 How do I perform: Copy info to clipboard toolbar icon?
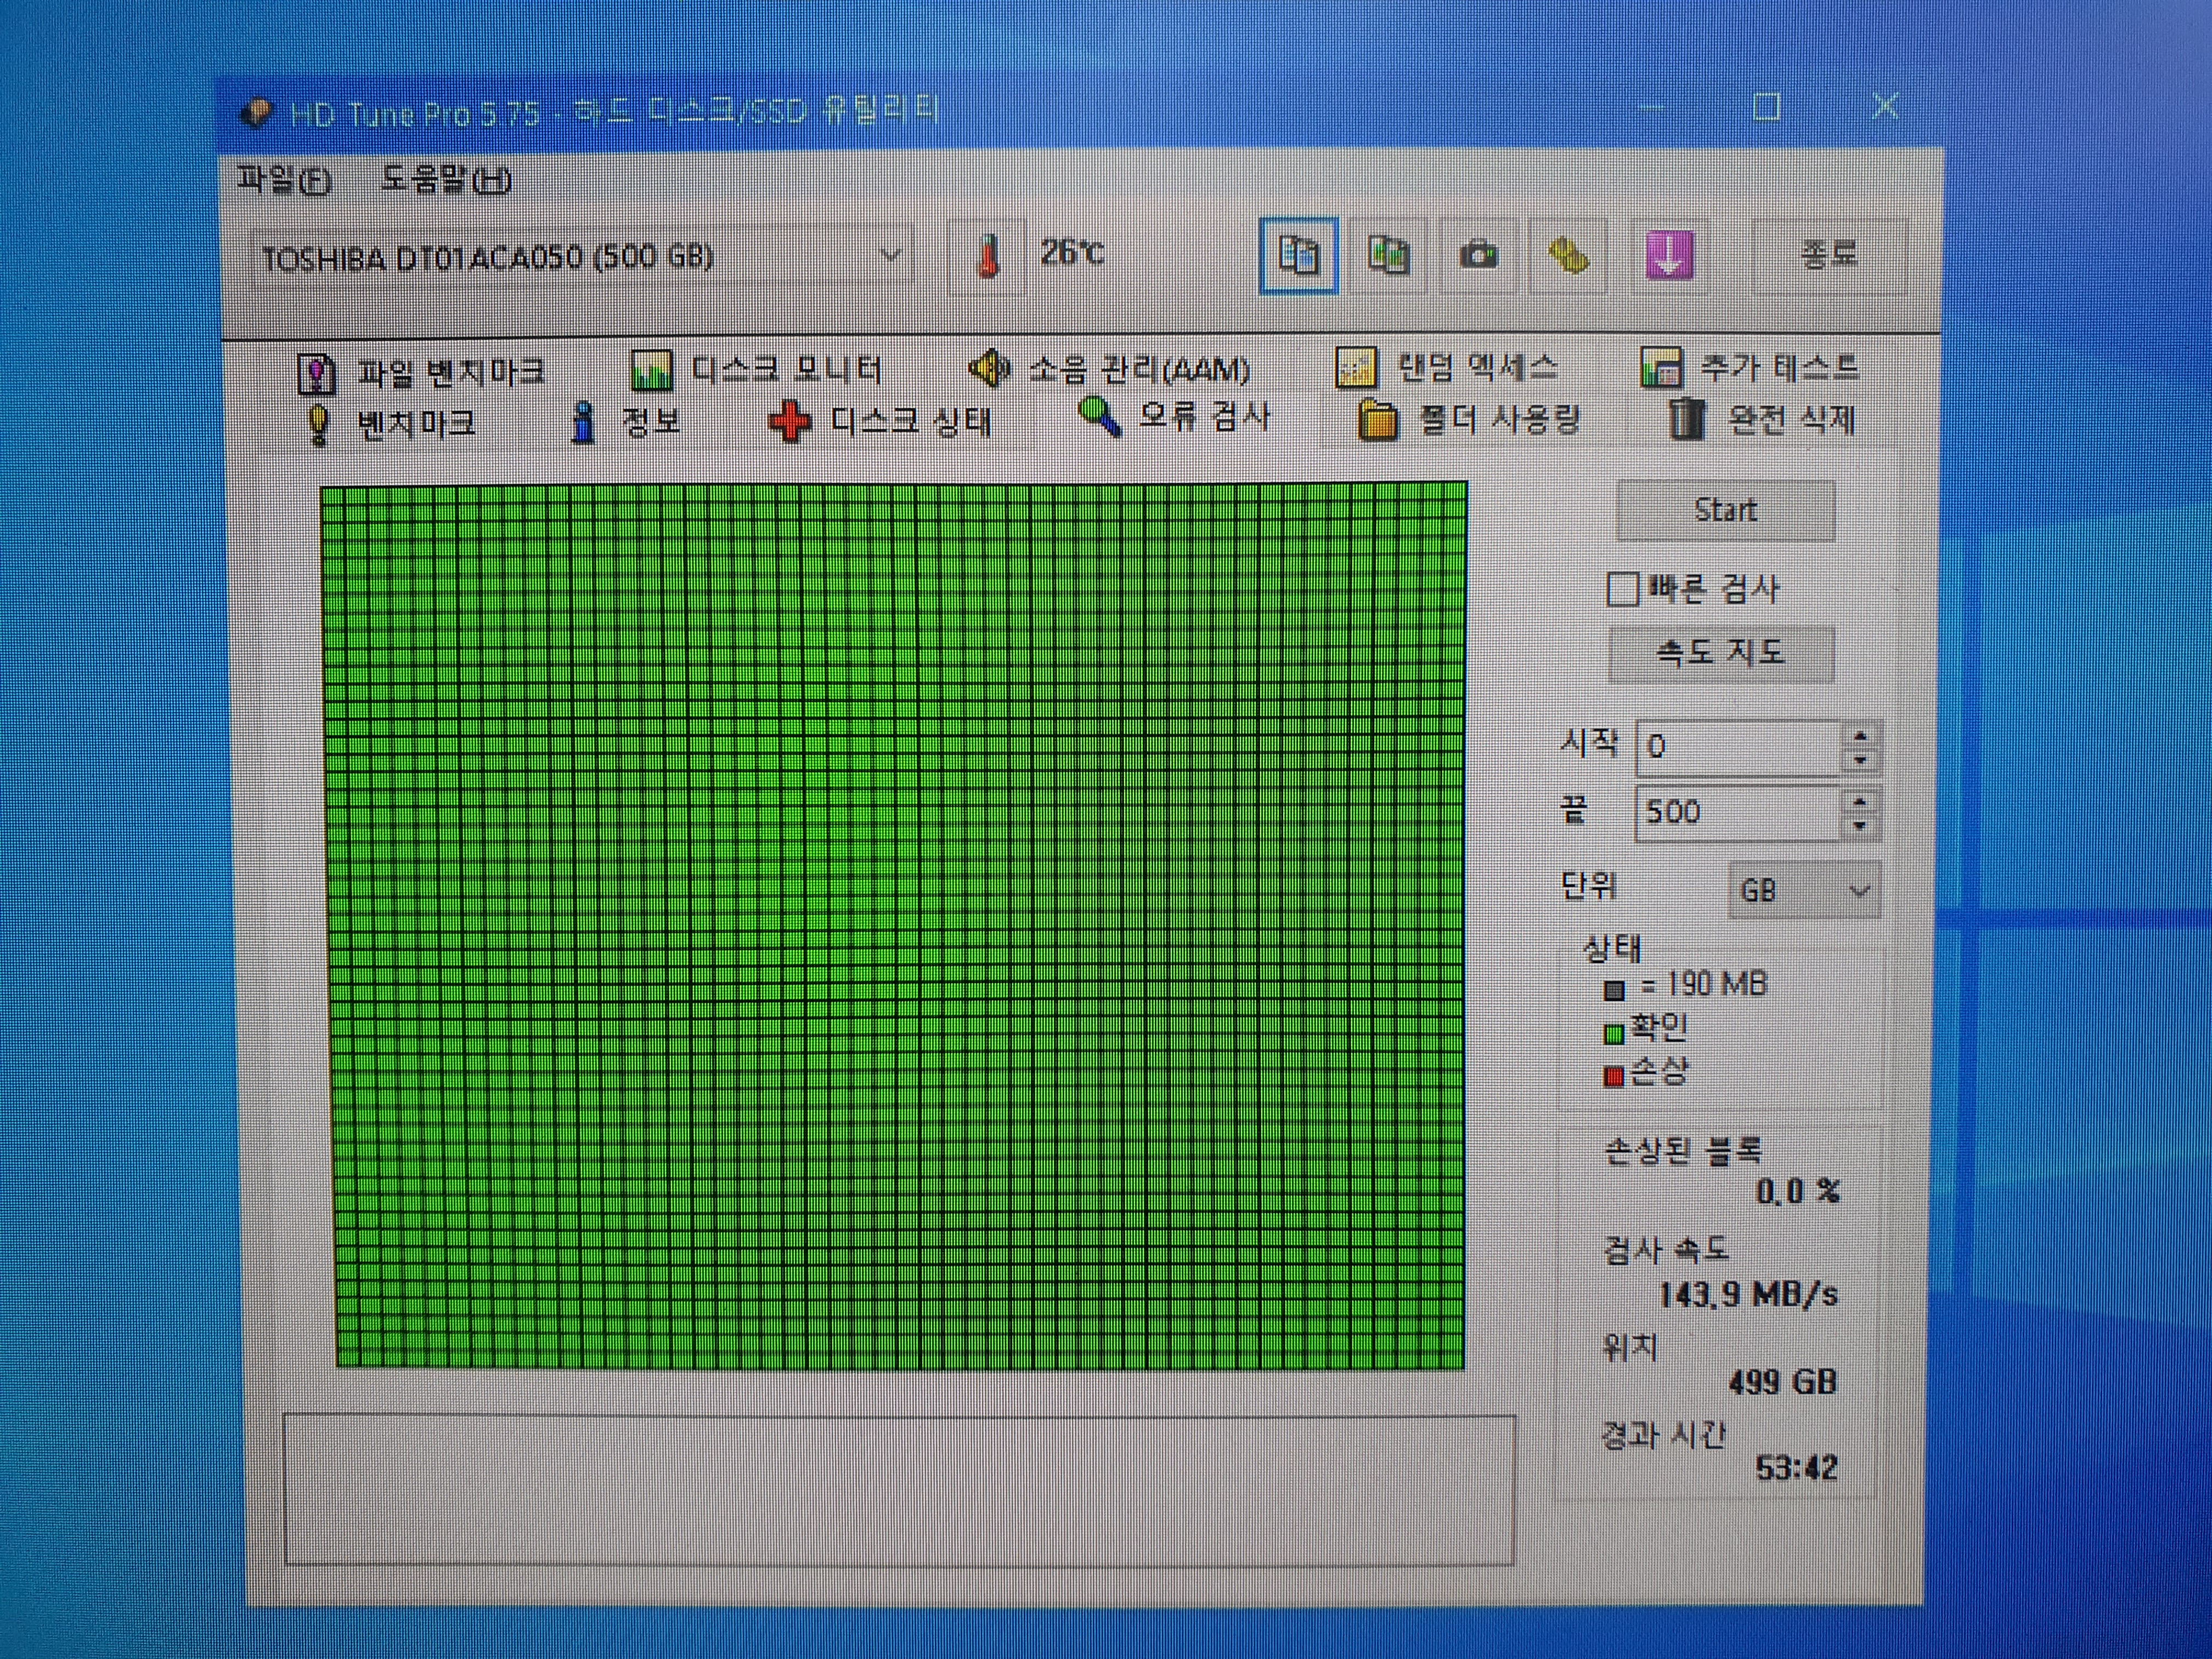1298,256
